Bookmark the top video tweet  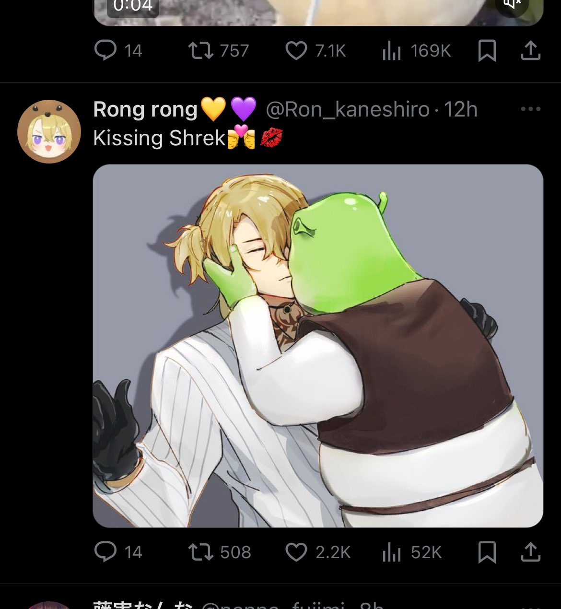click(487, 50)
